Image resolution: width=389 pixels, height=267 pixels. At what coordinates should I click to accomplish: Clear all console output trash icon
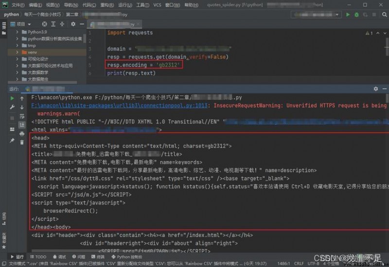[22, 142]
